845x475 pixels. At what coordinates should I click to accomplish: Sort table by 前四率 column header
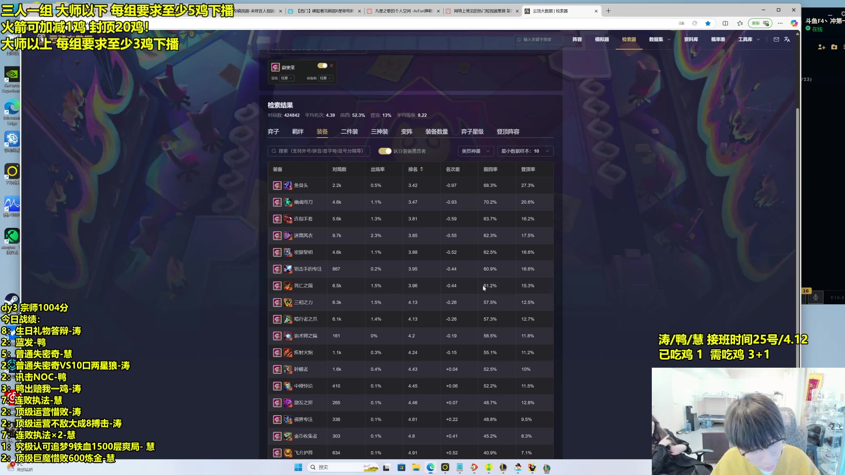pos(490,169)
